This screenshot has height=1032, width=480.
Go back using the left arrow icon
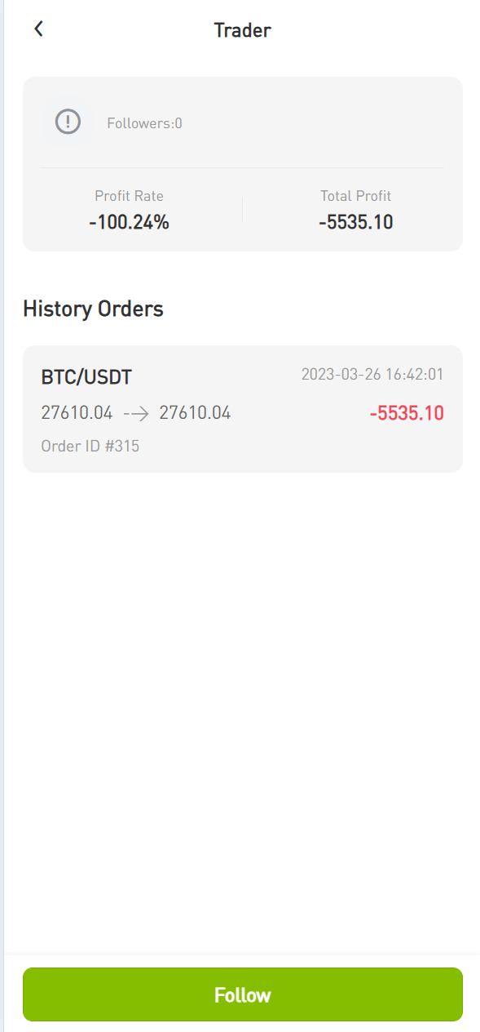(38, 29)
